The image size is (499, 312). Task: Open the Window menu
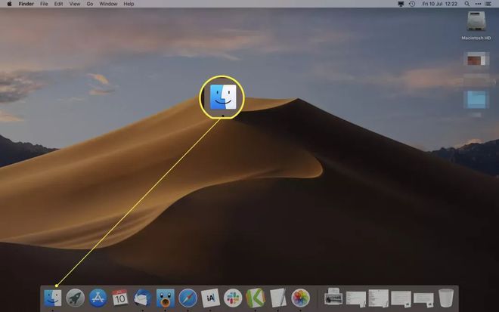click(108, 4)
